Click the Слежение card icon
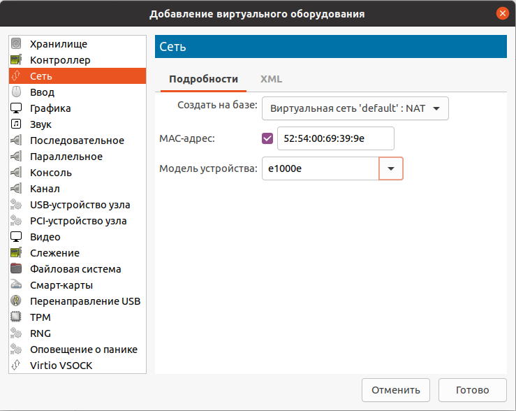516x411 pixels. coord(16,252)
